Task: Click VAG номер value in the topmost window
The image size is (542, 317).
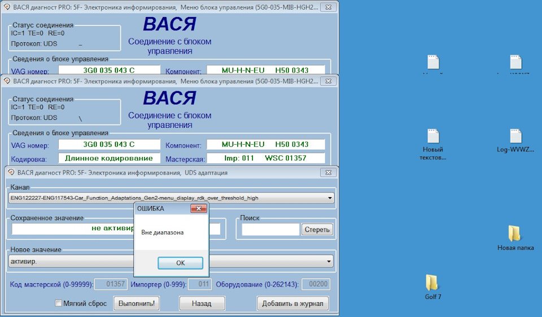Action: (109, 70)
